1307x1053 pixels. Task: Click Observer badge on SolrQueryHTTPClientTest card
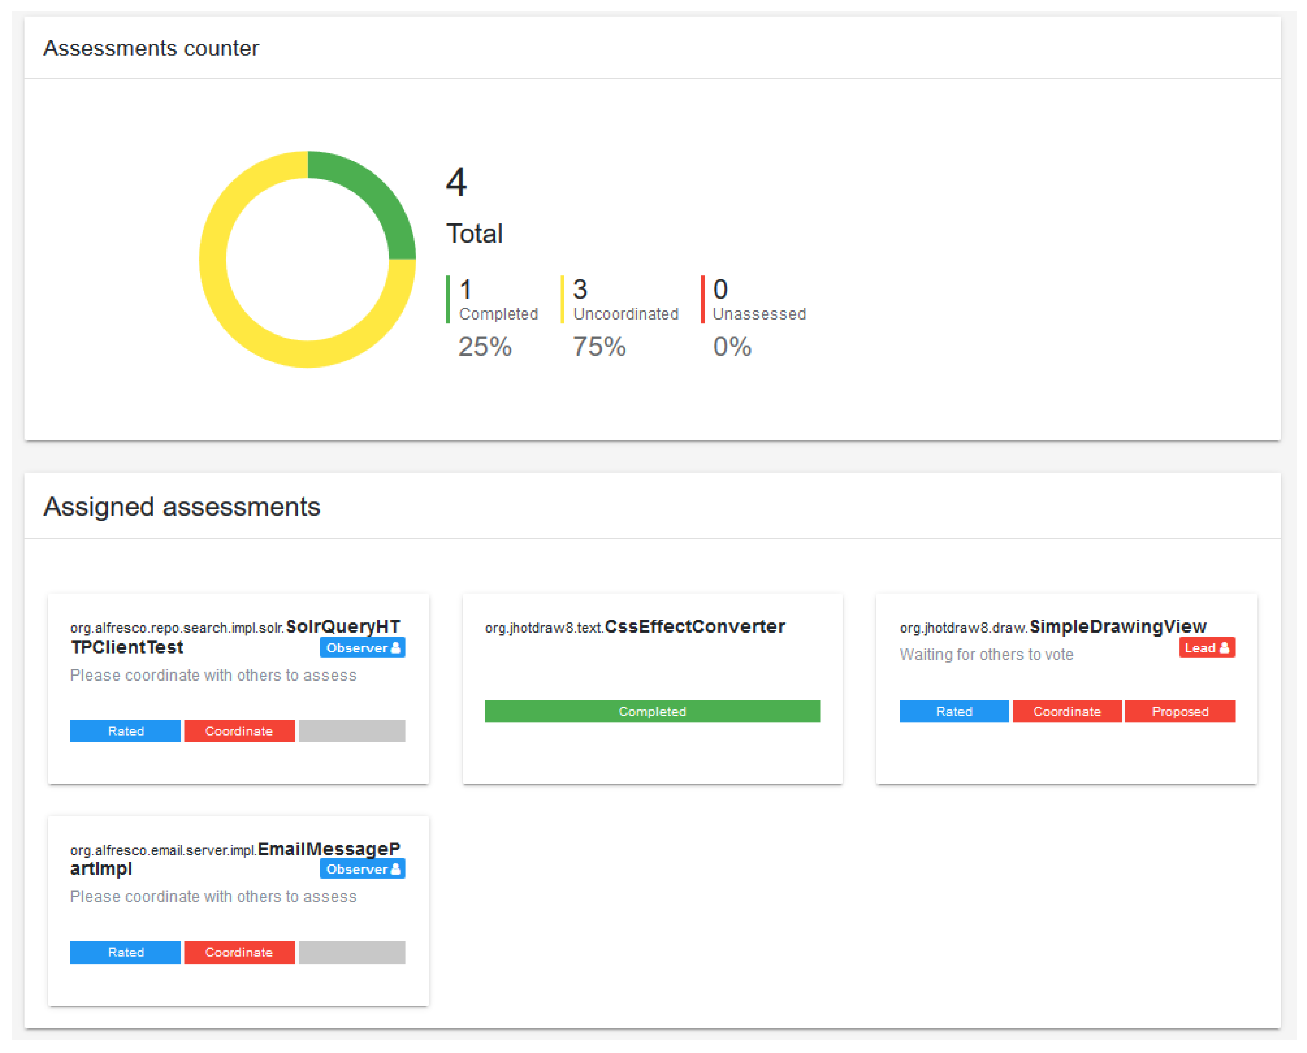pyautogui.click(x=362, y=647)
